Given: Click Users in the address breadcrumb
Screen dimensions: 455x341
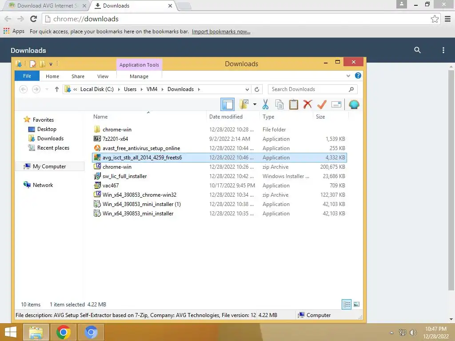Looking at the screenshot, I should pos(130,89).
